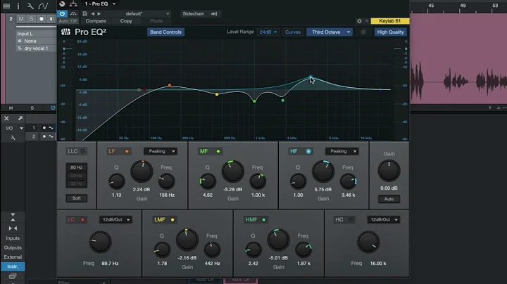507x284 pixels.
Task: Open the LC 12dB/Oct slope dropdown
Action: (x=115, y=220)
